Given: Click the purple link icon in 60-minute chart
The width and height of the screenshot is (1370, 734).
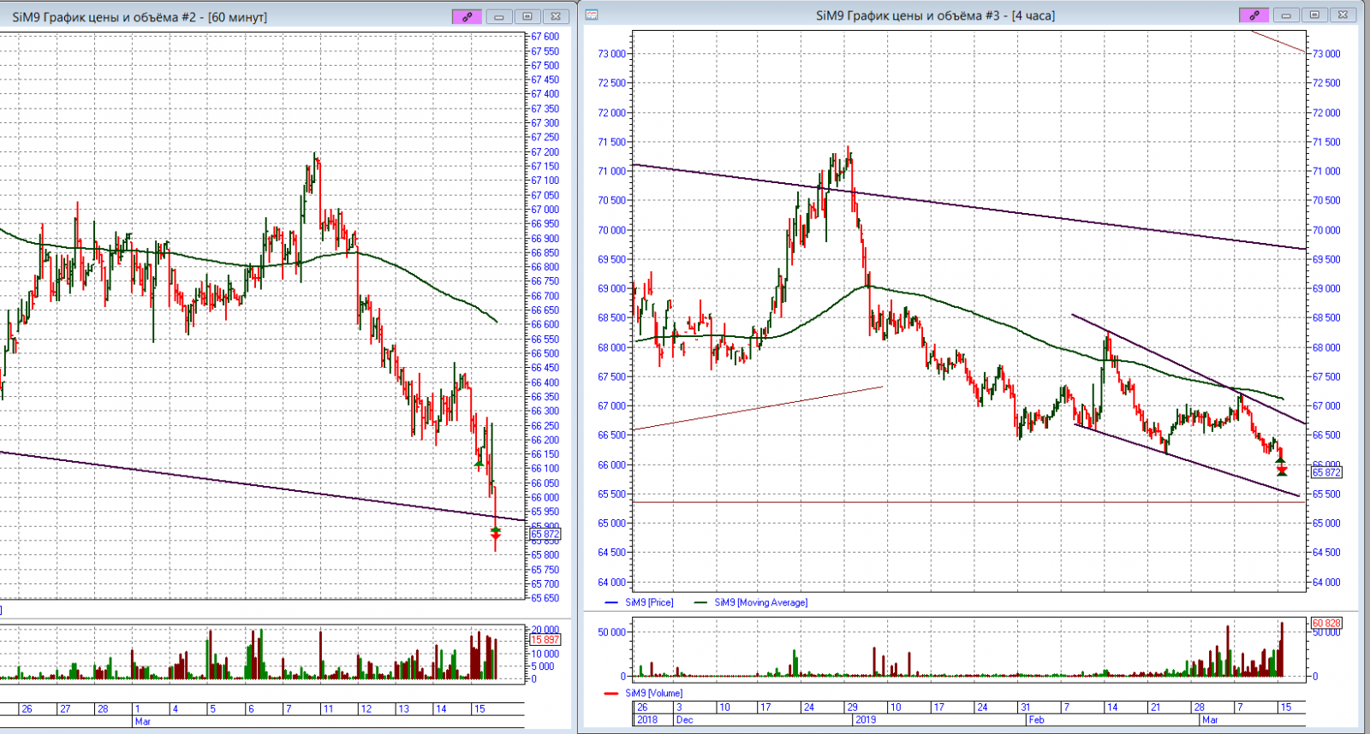Looking at the screenshot, I should [x=467, y=16].
